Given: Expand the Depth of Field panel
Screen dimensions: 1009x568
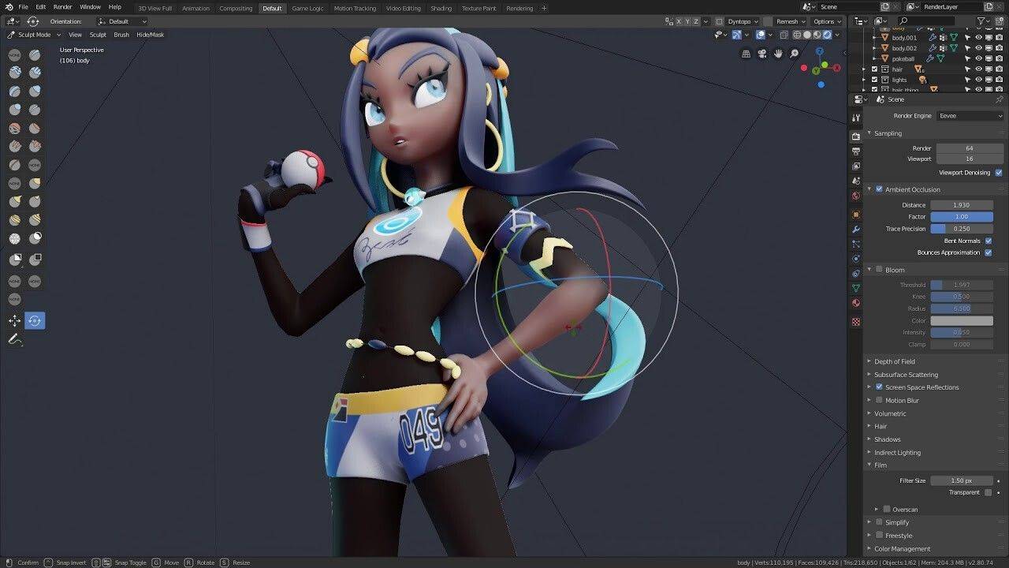Looking at the screenshot, I should coord(894,361).
